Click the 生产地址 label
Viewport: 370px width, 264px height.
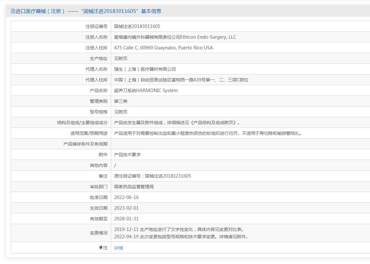click(99, 58)
